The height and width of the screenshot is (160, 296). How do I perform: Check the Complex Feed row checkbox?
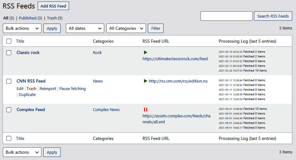click(9, 110)
